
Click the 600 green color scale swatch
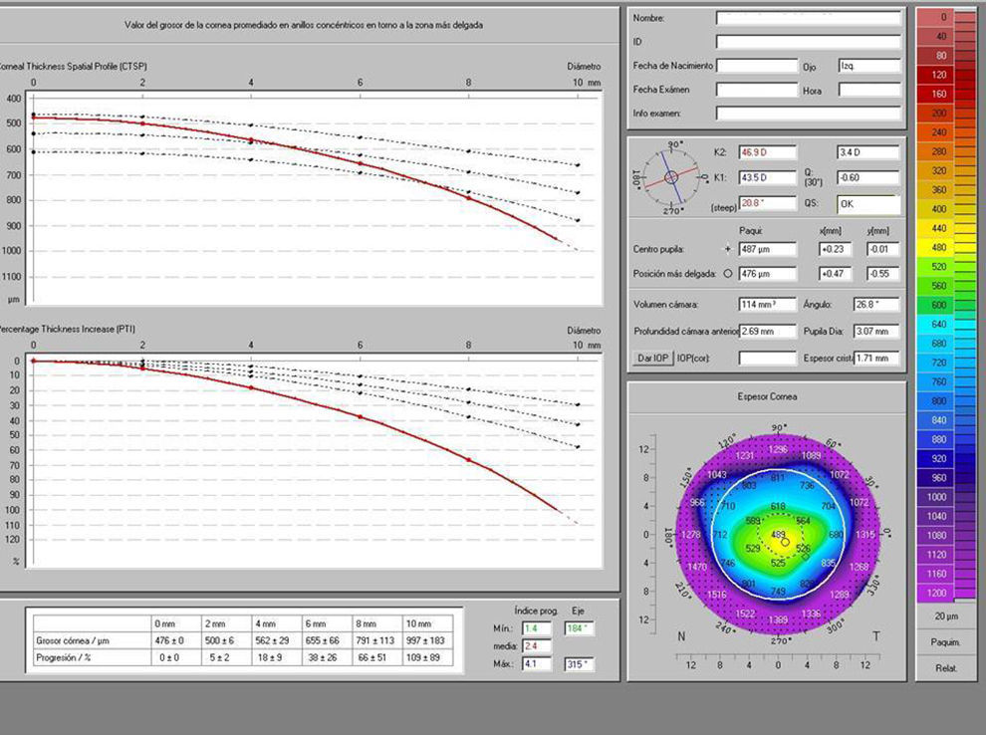pyautogui.click(x=939, y=305)
